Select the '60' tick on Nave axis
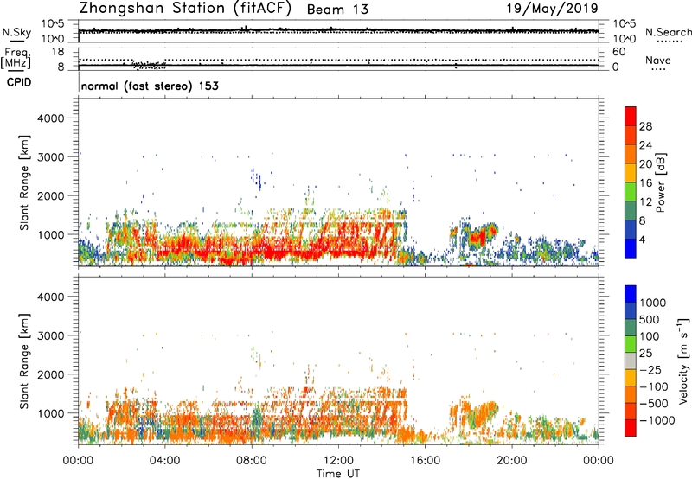Viewport: 692px width, 479px height. (618, 52)
